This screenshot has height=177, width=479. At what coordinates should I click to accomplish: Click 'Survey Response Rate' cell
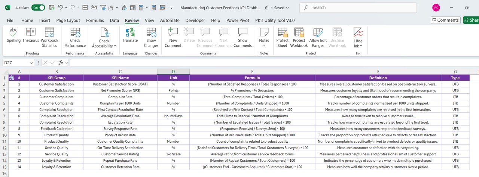tap(120, 128)
